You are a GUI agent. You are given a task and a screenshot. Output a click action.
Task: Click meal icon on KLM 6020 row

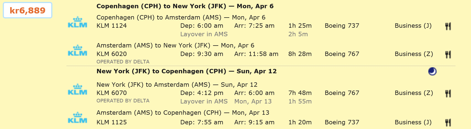click(448, 54)
